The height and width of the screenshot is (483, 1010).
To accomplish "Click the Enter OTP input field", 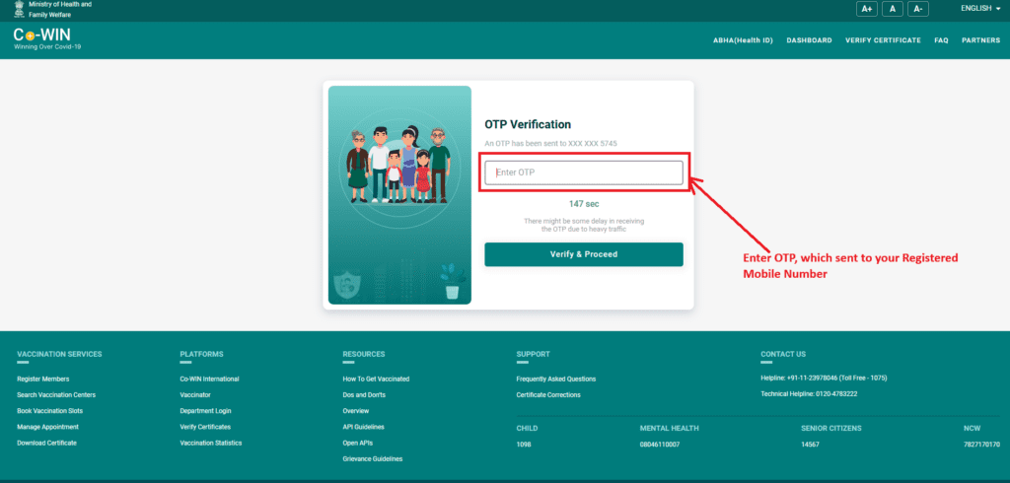I will pos(584,172).
